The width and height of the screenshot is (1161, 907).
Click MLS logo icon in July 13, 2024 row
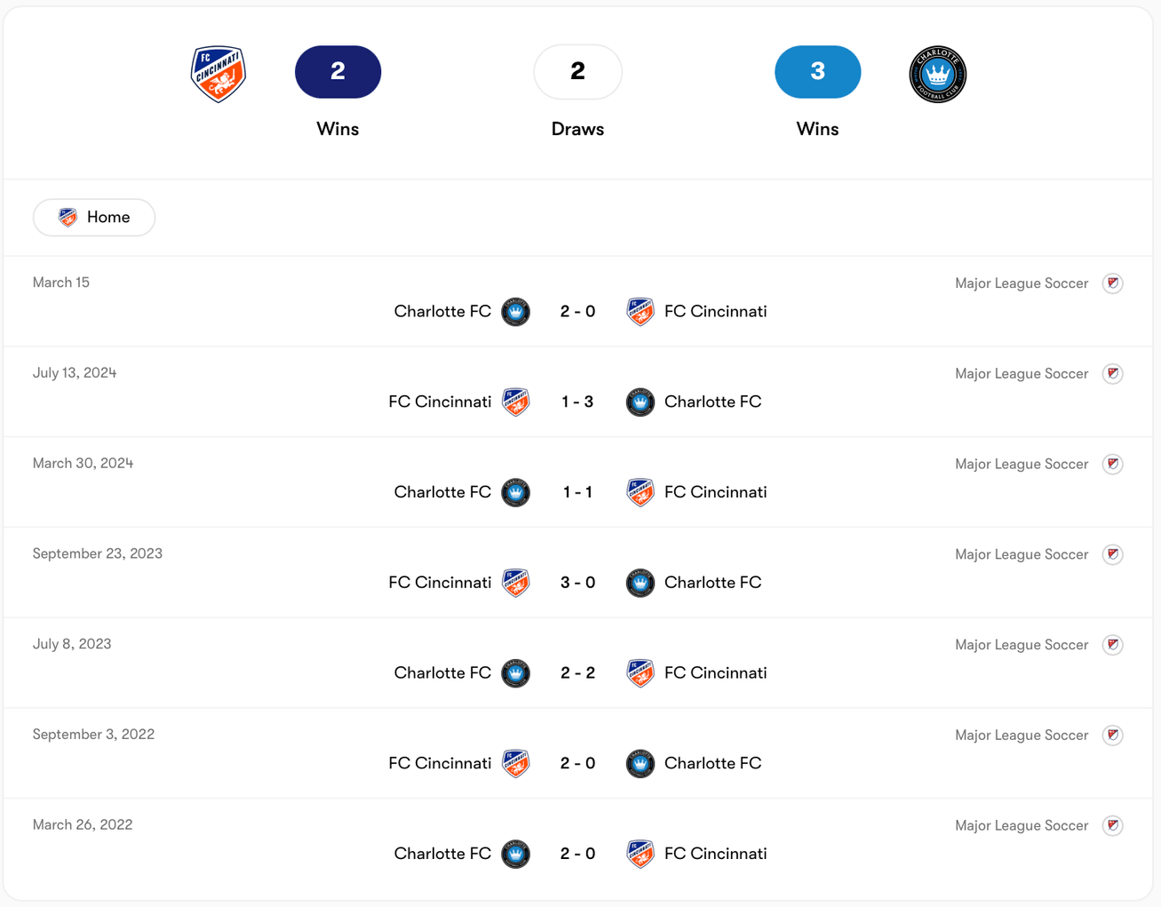tap(1112, 374)
